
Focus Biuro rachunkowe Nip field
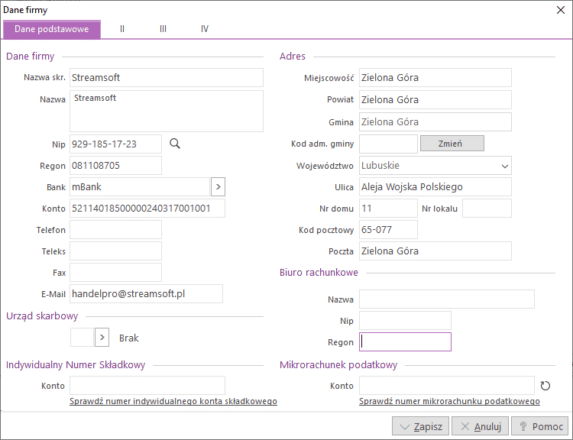pyautogui.click(x=405, y=321)
